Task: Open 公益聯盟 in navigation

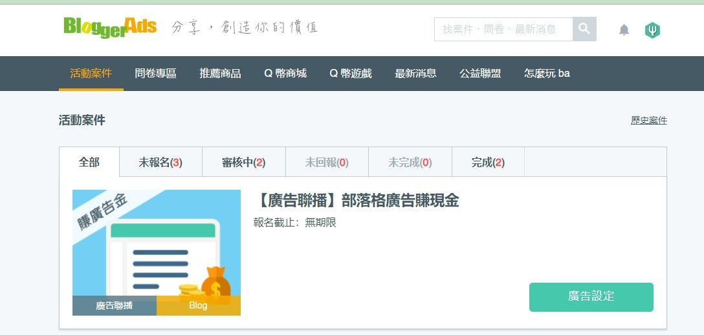Action: point(480,74)
